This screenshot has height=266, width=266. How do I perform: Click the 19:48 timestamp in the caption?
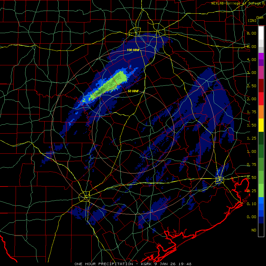coord(186,264)
